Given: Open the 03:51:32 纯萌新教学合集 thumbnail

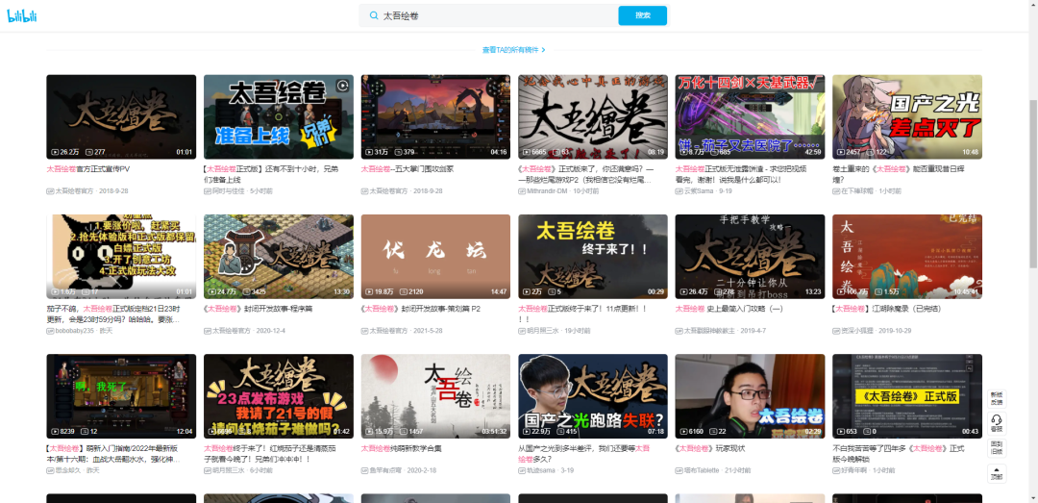Looking at the screenshot, I should [x=435, y=396].
